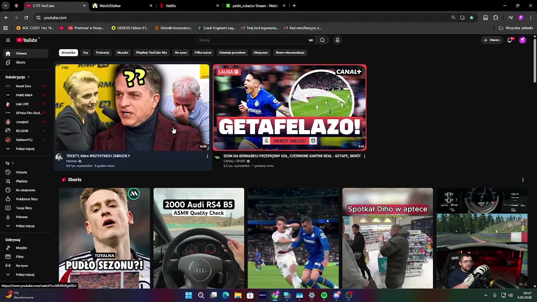Open the Herman TEKSTY video thumbnail
Viewport: 537px width, 302px height.
132,107
